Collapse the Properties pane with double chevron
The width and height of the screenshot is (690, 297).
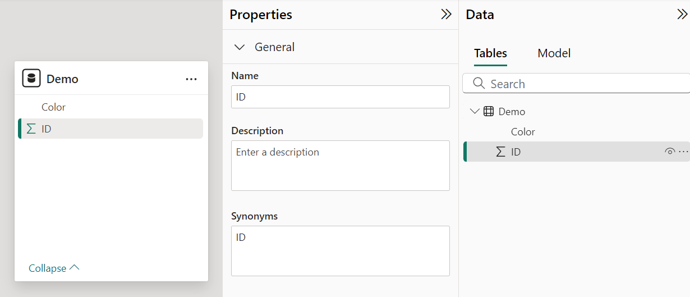click(x=446, y=15)
